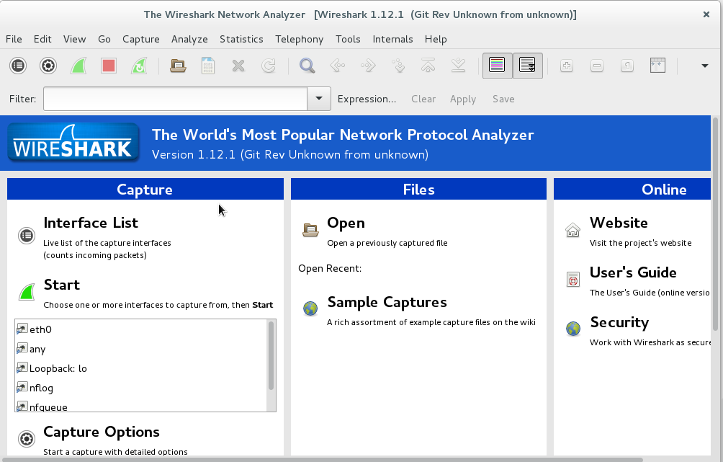Stop the running capture red square
This screenshot has width=723, height=462.
109,66
